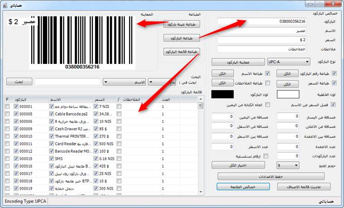Tick the slash-column checkbox in row 000015
This screenshot has height=208, width=344.
click(x=119, y=158)
